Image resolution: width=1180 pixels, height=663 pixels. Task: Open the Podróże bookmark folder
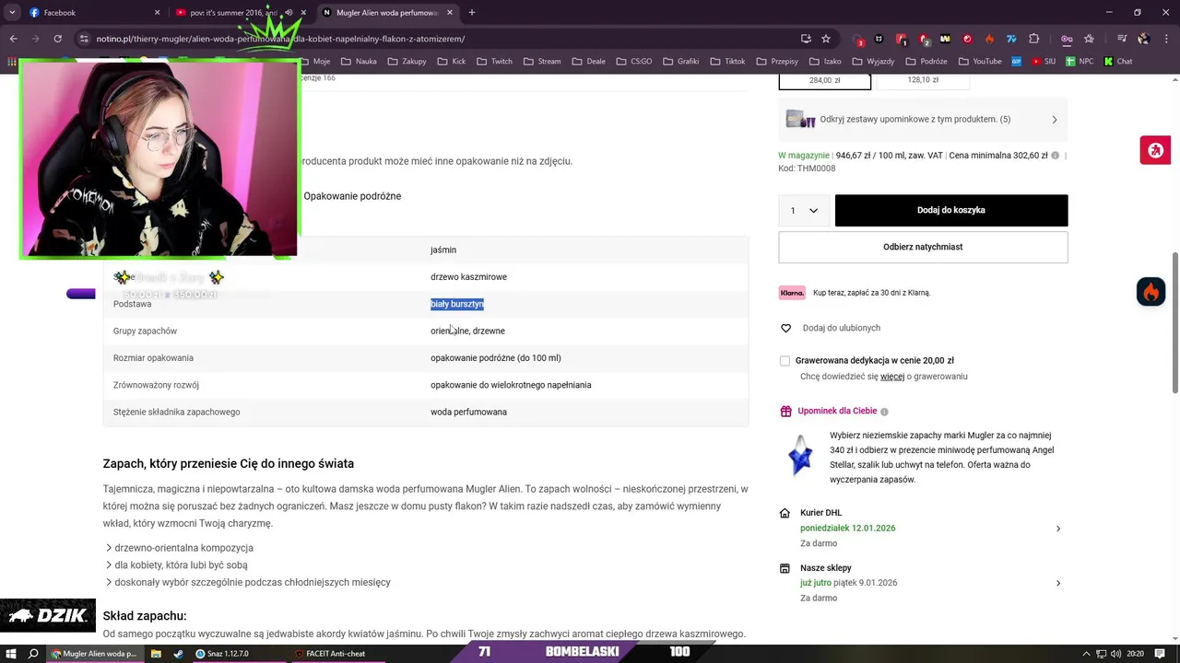pyautogui.click(x=926, y=62)
